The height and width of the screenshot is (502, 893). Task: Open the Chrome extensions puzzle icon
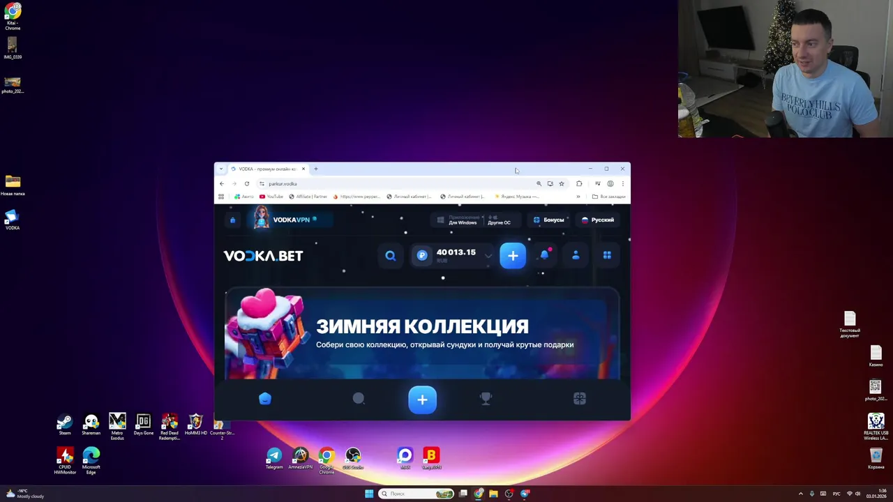pyautogui.click(x=579, y=183)
